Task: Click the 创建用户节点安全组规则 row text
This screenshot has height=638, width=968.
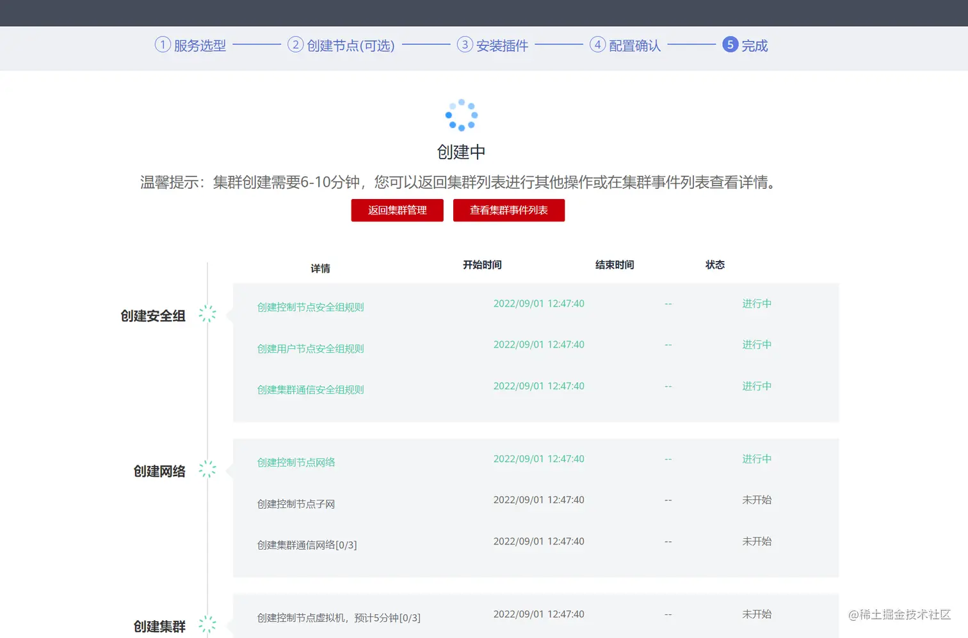Action: tap(311, 349)
